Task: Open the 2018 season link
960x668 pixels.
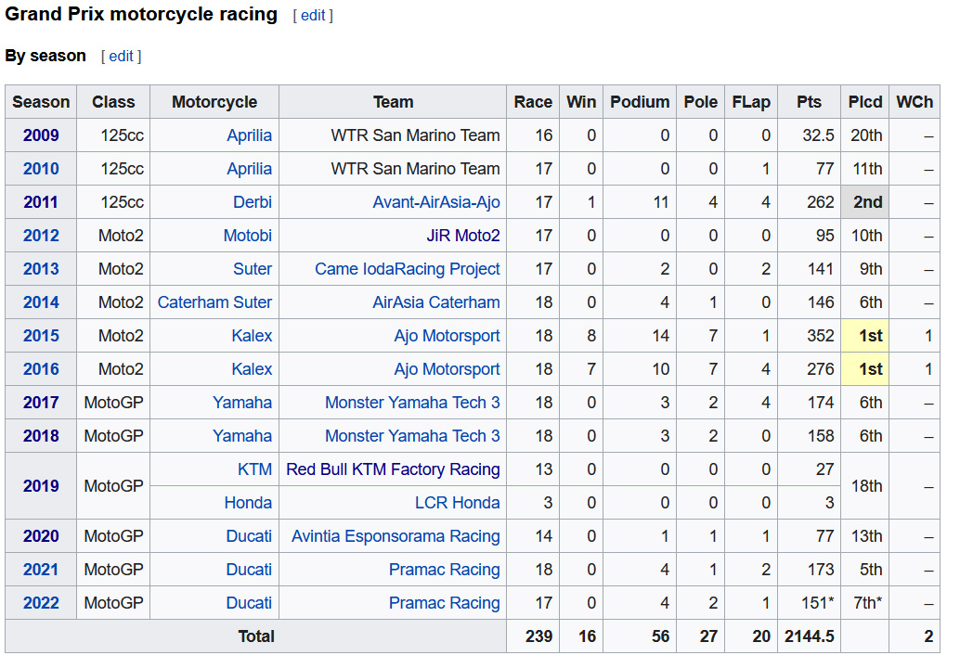Action: [x=41, y=435]
